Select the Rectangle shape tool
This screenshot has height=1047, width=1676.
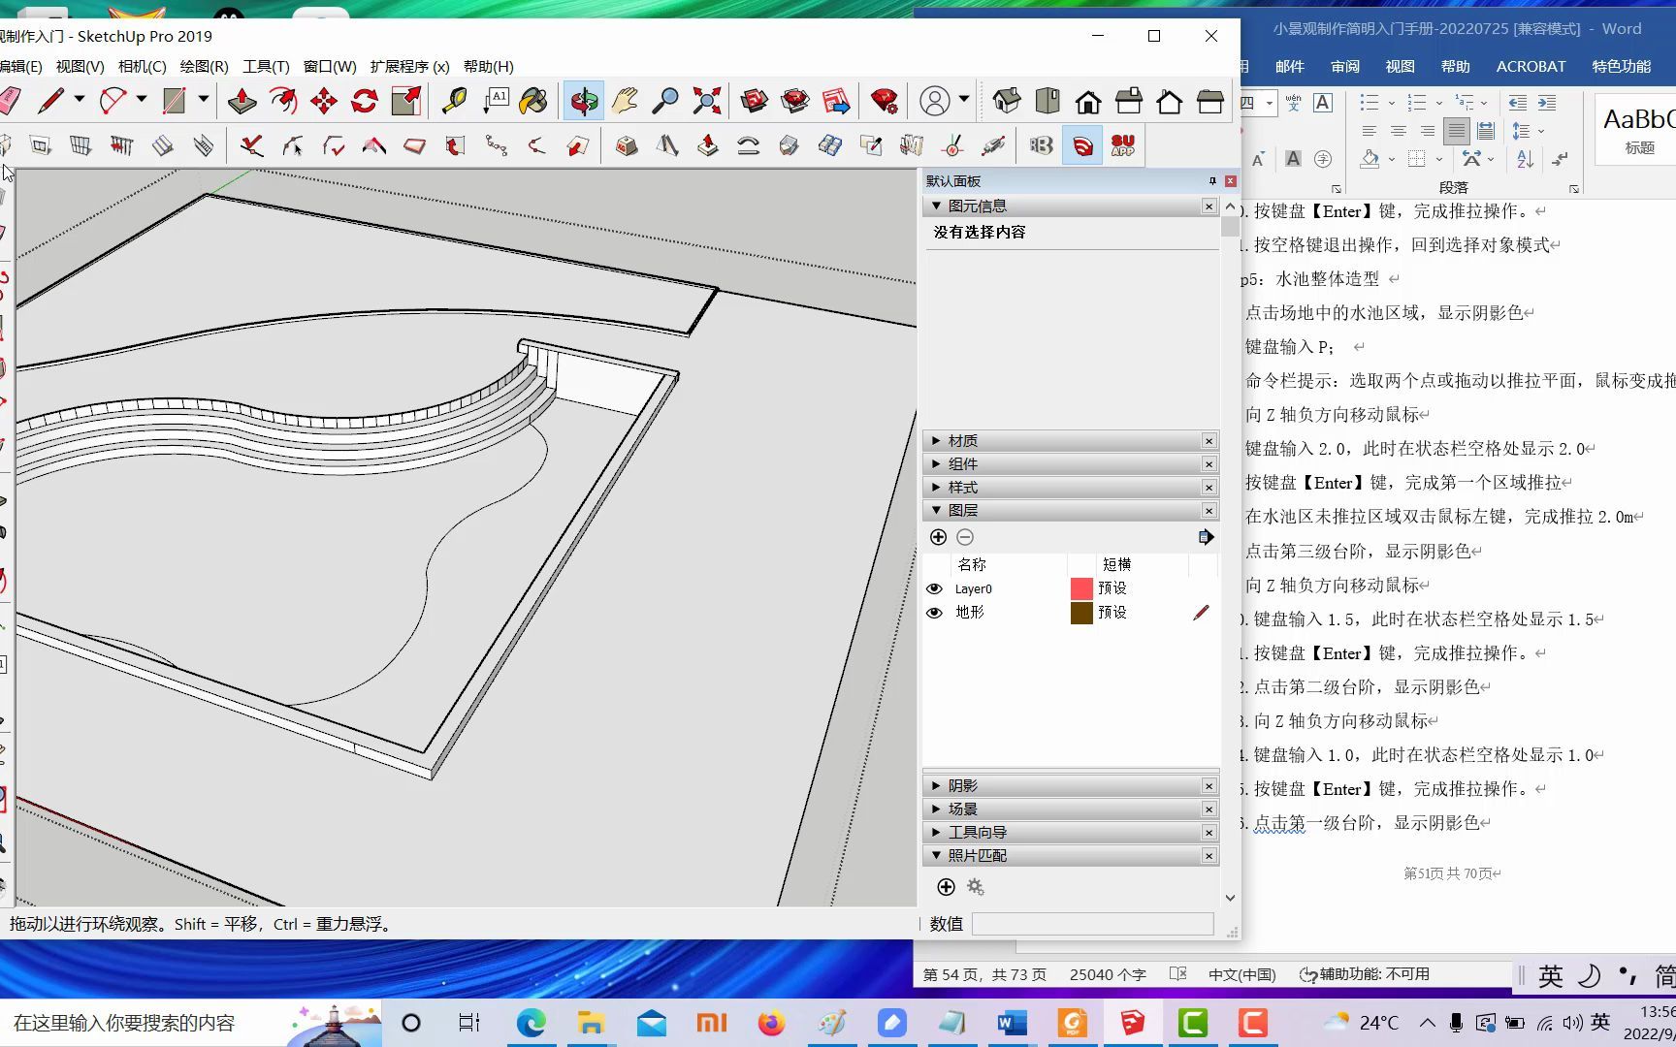click(174, 100)
